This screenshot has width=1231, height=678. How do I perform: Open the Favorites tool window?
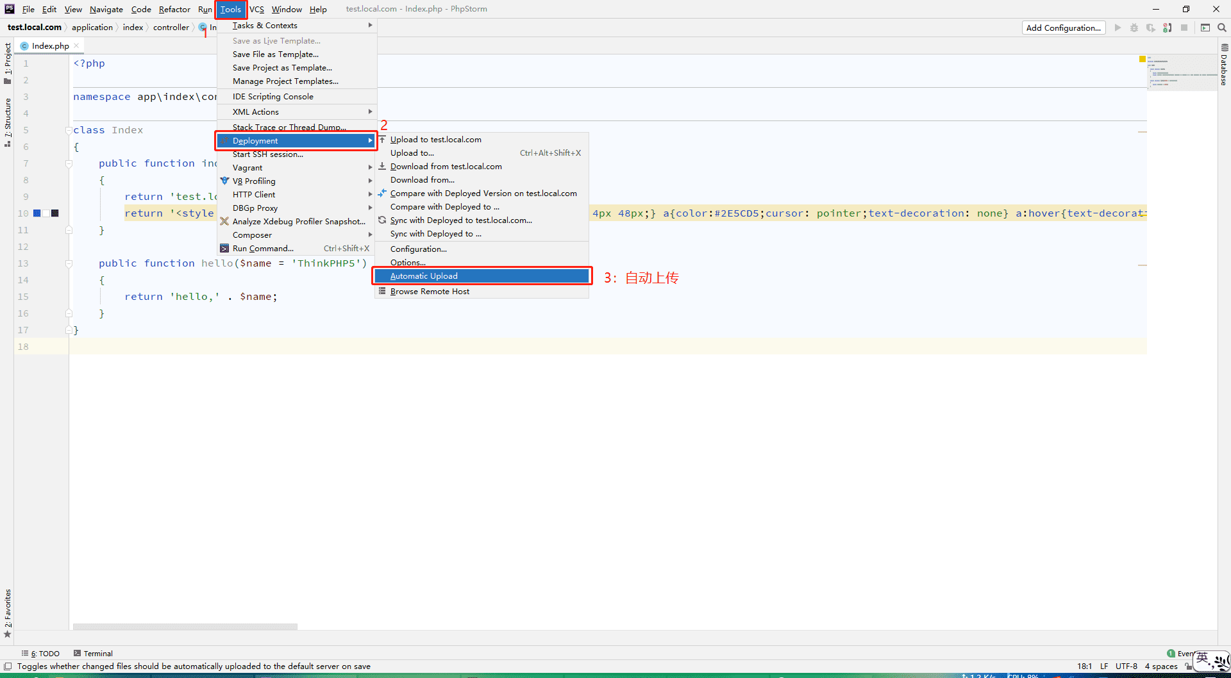pyautogui.click(x=8, y=613)
